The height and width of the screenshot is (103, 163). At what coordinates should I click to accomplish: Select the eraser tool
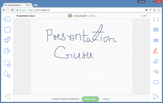(x=156, y=61)
